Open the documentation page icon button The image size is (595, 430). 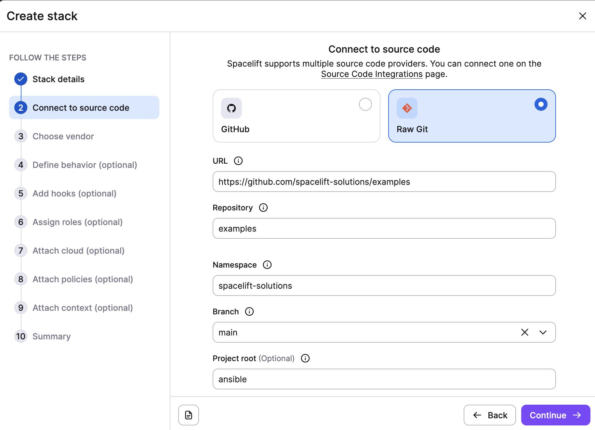(x=189, y=415)
